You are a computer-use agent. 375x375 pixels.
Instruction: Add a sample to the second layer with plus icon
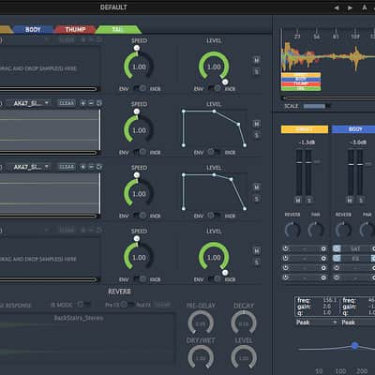tap(83, 103)
